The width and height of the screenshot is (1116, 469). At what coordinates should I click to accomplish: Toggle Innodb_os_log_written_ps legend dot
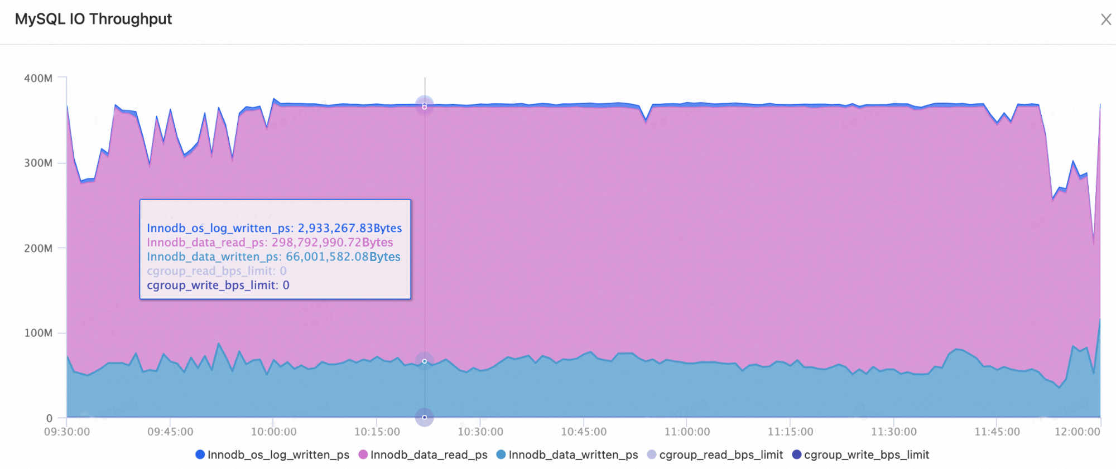click(200, 455)
